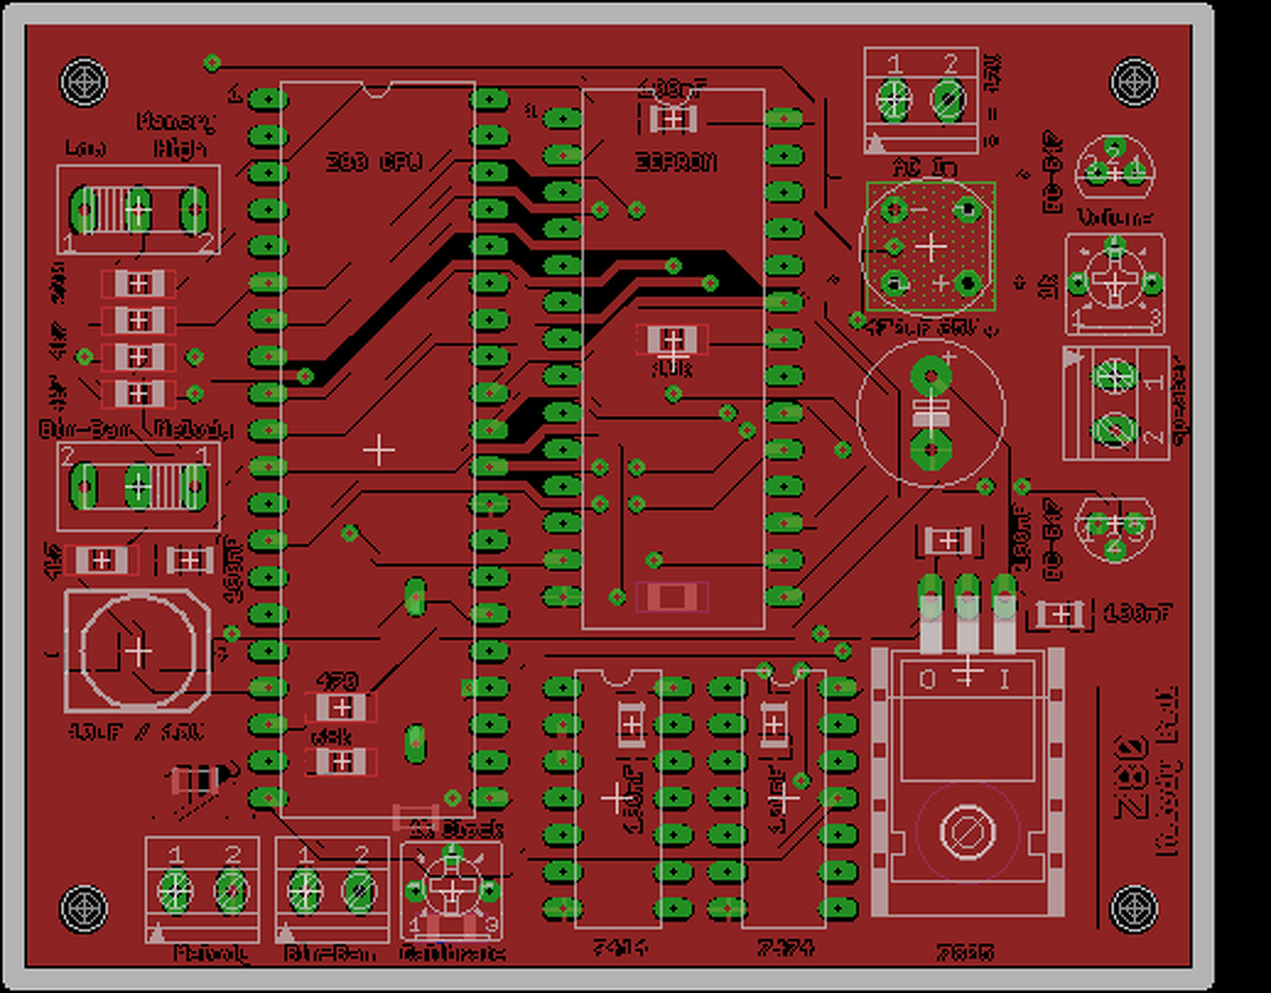The image size is (1271, 993).
Task: Select pad 1 of the Bim-Bam terminal
Action: 305,892
